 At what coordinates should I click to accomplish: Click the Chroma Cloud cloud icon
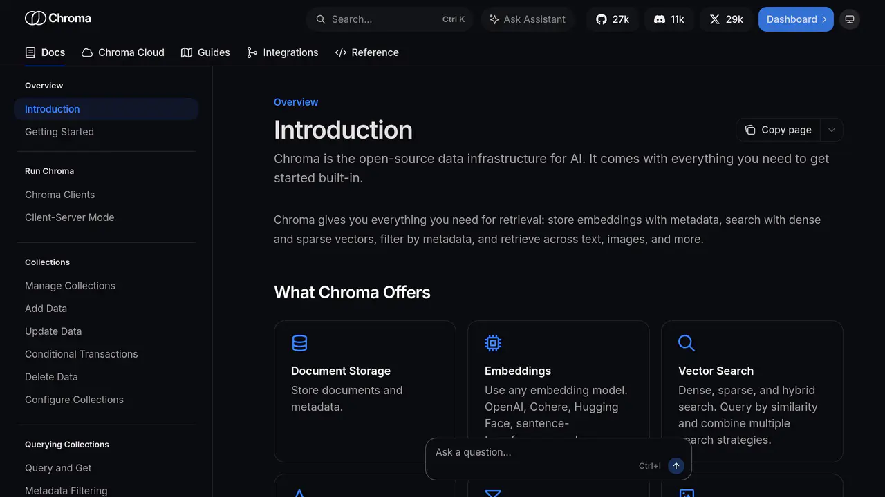87,52
